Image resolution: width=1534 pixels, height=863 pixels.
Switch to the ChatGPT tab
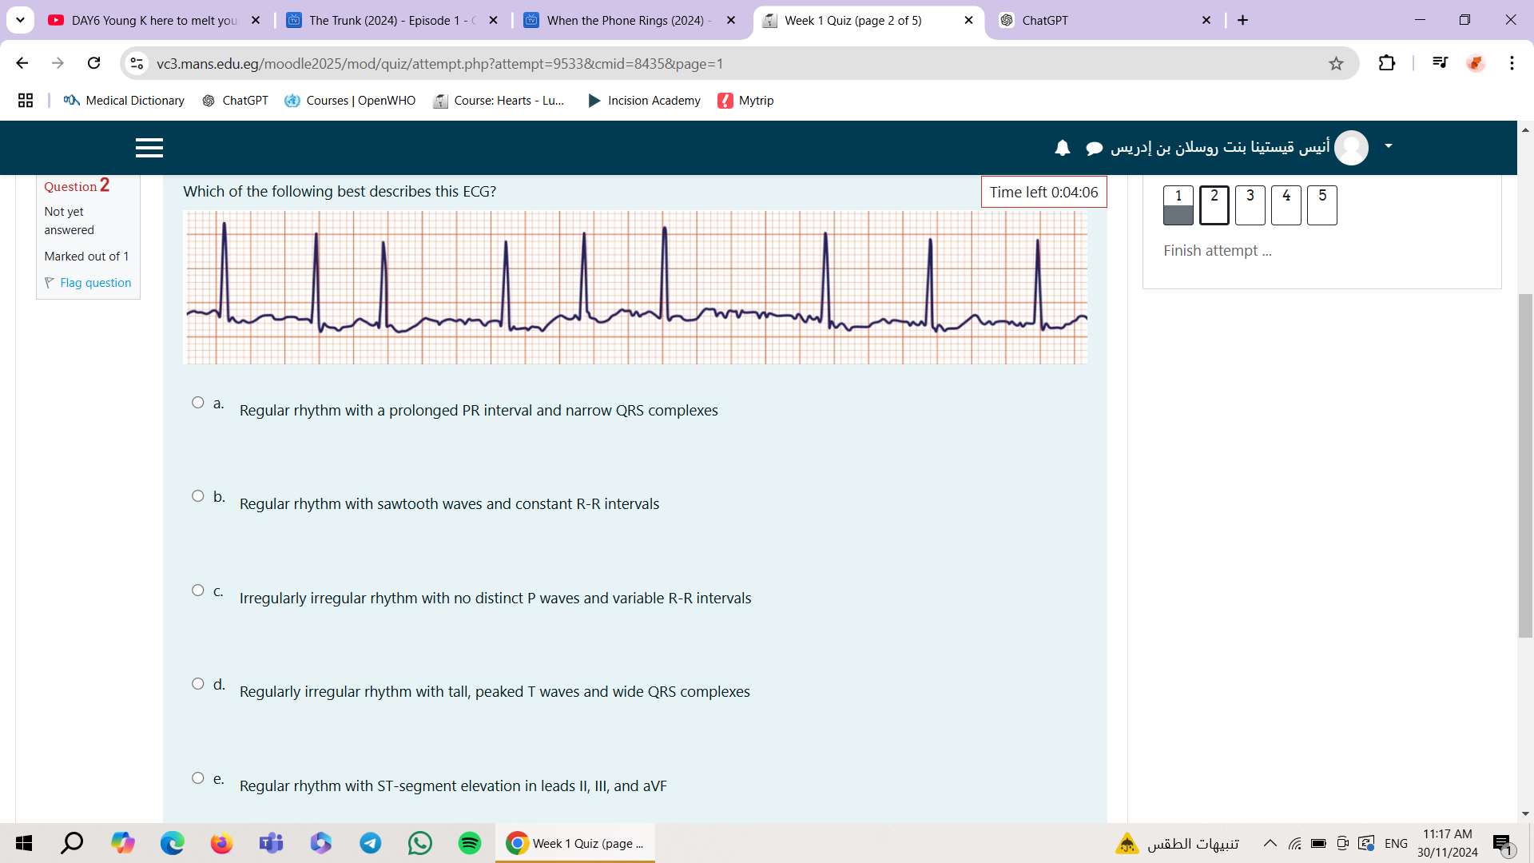[1106, 21]
